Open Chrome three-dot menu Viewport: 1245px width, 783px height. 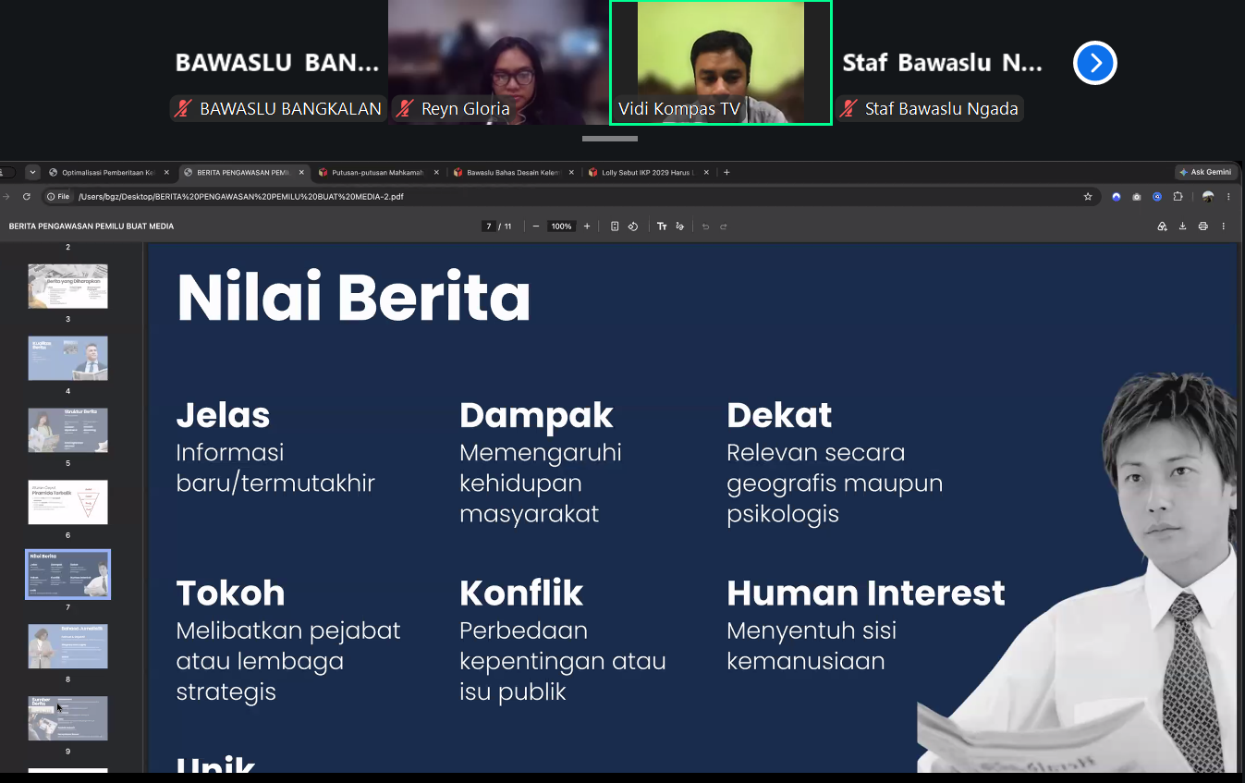coord(1228,197)
